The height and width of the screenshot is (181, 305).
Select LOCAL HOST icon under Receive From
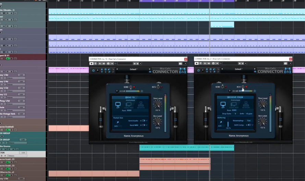coord(234,105)
